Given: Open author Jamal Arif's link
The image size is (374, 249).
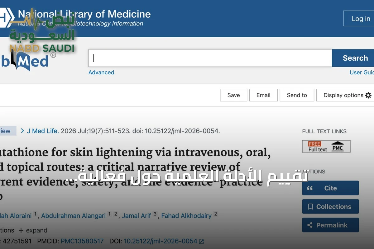Looking at the screenshot, I should tap(137, 216).
